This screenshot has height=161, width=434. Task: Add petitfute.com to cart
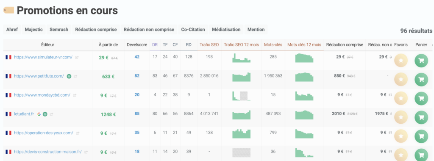(421, 80)
